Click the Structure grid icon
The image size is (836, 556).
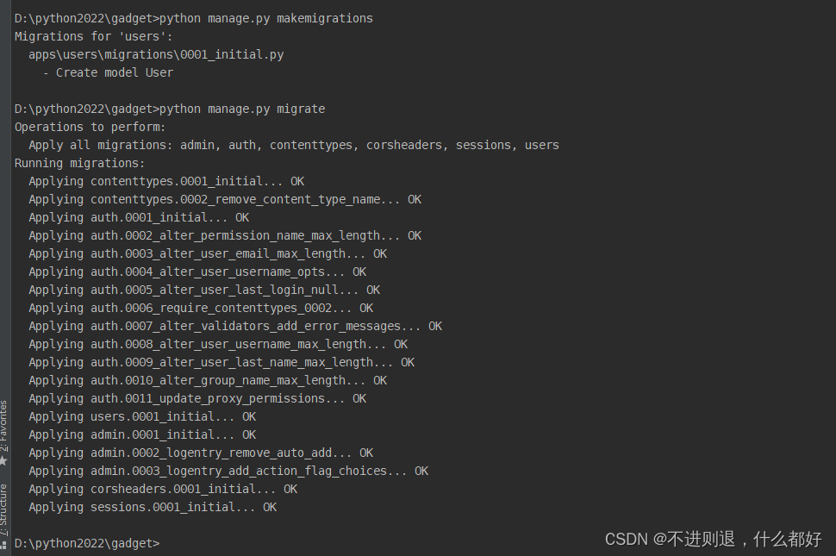tap(3, 544)
